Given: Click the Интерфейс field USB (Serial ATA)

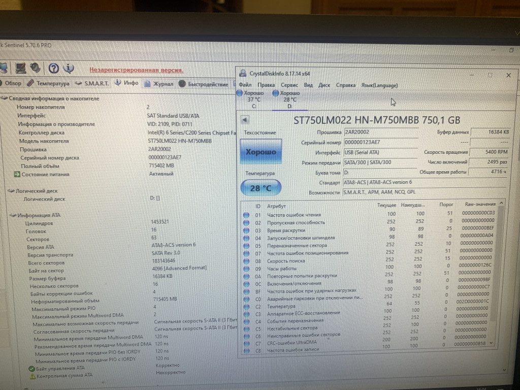Looking at the screenshot, I should pos(380,152).
